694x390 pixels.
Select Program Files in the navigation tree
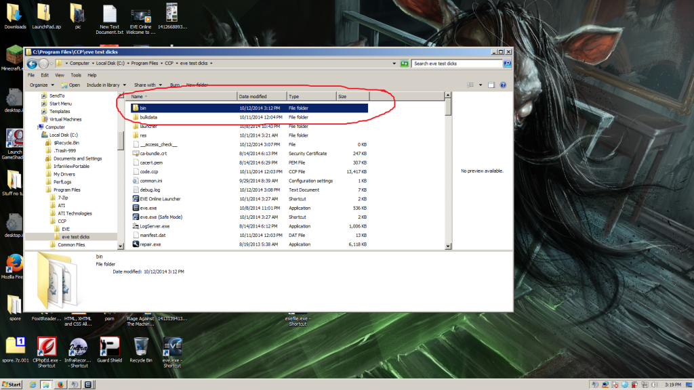coord(67,190)
